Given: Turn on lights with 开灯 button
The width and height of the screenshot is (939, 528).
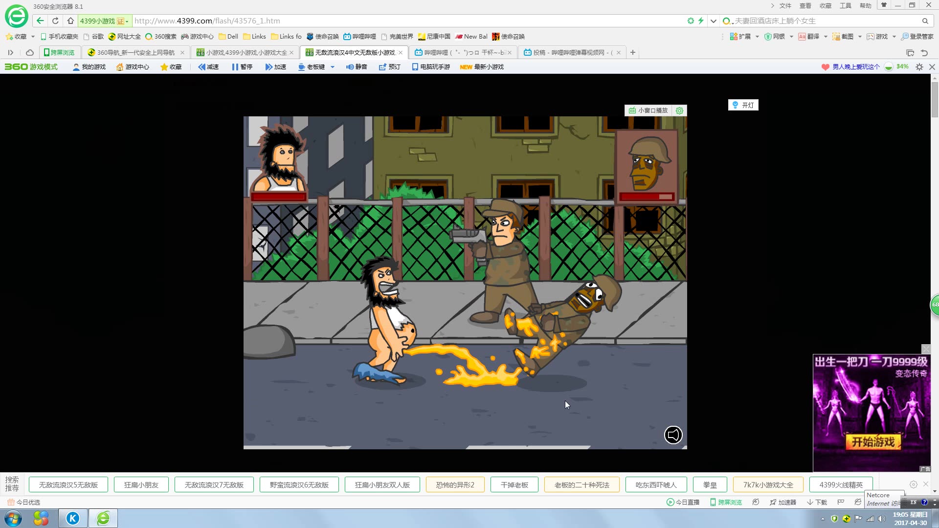Looking at the screenshot, I should click(743, 105).
